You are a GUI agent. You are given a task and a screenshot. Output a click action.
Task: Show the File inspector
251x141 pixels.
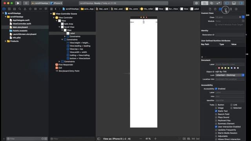click(210, 9)
